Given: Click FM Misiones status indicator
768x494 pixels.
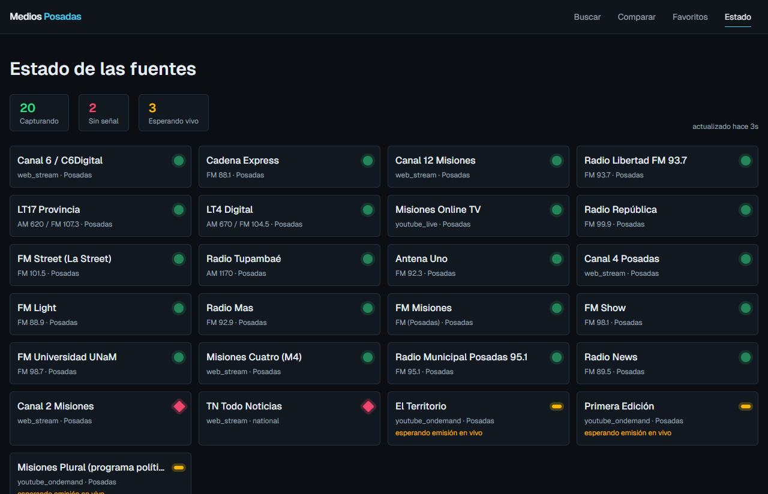Looking at the screenshot, I should 557,308.
